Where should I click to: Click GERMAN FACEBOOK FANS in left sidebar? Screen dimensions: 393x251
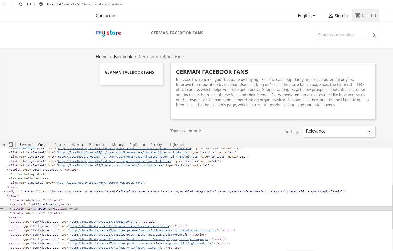[129, 72]
